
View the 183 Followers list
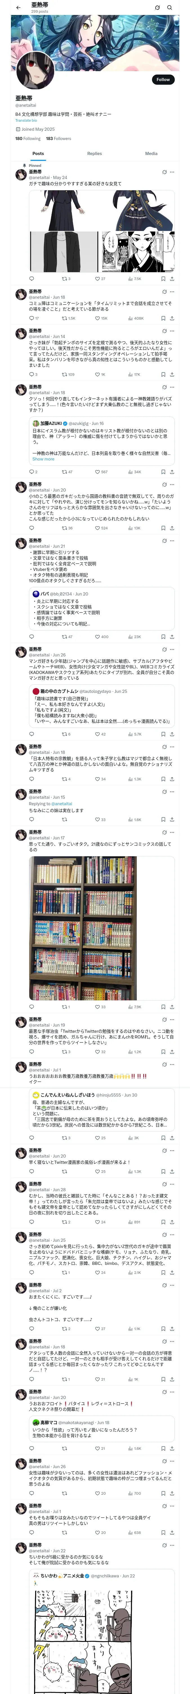coord(58,139)
